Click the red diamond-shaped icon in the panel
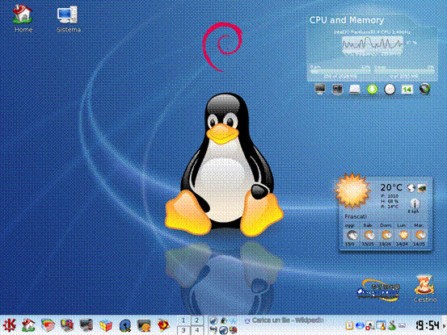Viewport: 447px width, 335px height. pyautogui.click(x=163, y=325)
